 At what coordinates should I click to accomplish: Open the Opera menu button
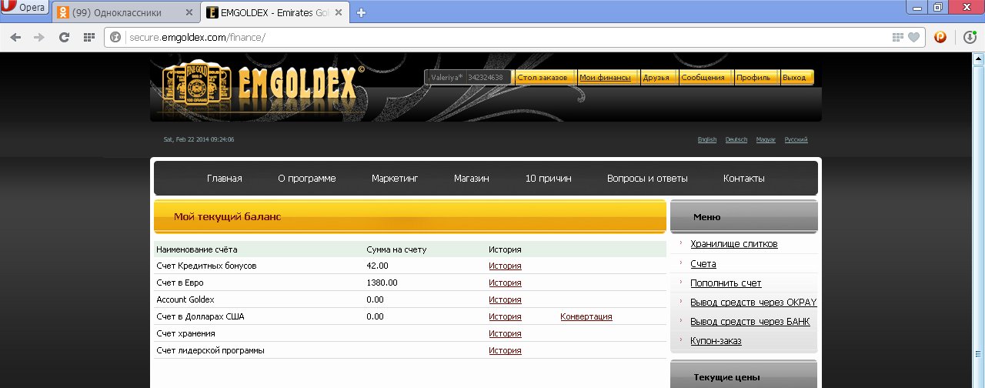25,8
